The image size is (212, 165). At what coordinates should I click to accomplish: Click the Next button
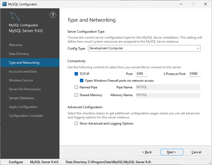[172, 152]
